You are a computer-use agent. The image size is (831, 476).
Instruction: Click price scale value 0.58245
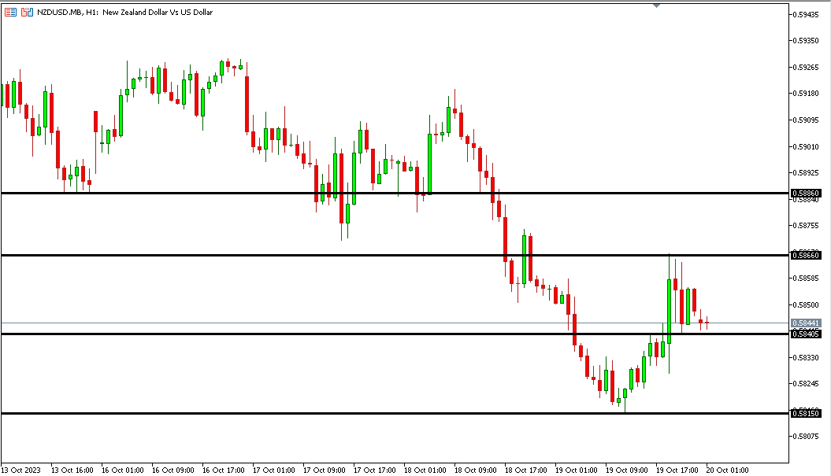click(806, 384)
